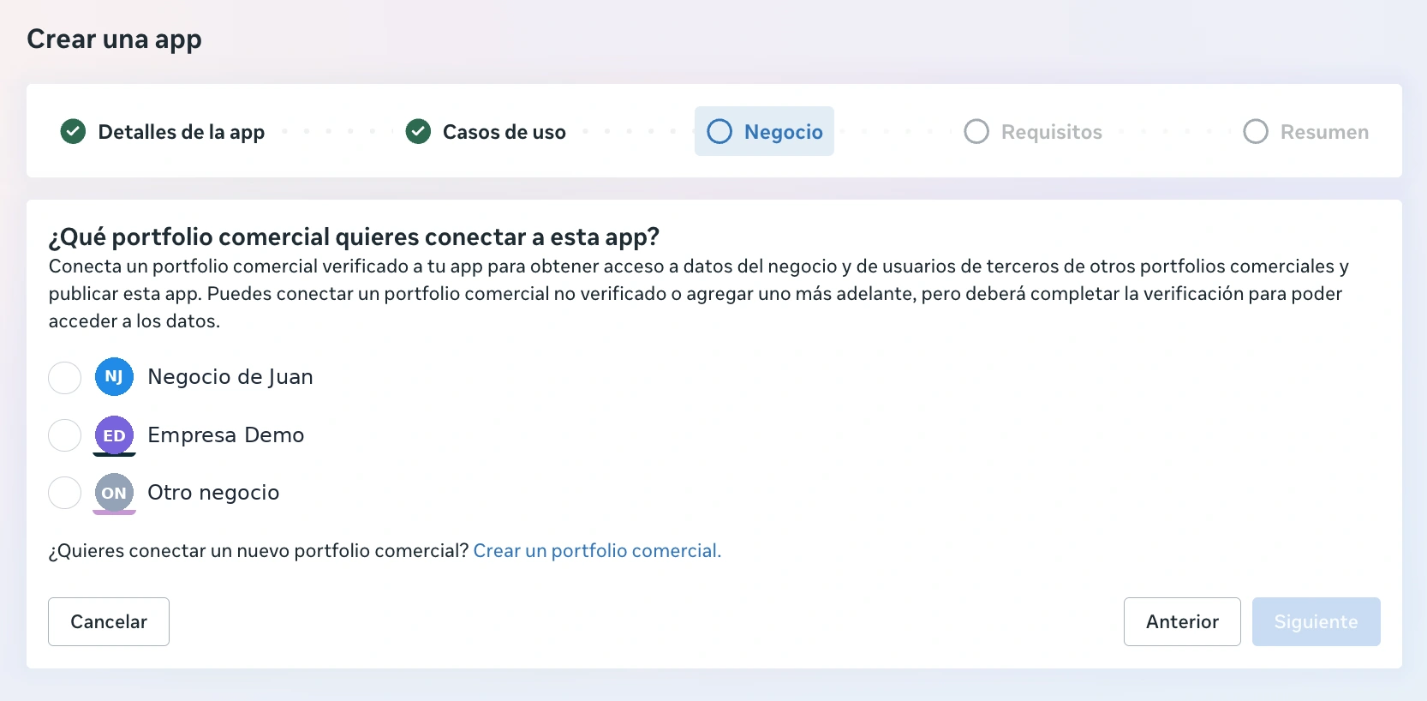Image resolution: width=1427 pixels, height=701 pixels.
Task: Click the green checkmark beside Detalles de la app
Action: pos(73,132)
